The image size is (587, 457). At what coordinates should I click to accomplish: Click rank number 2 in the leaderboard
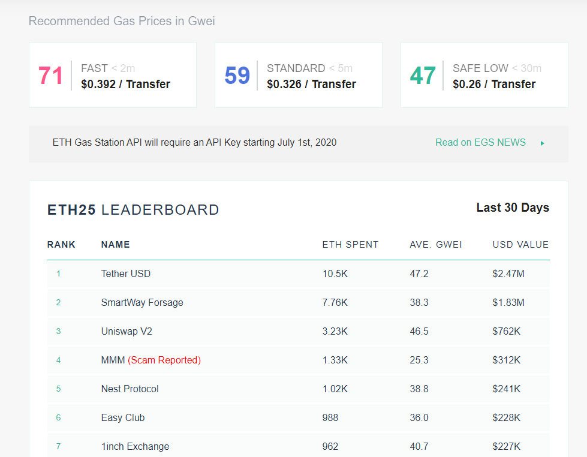[58, 303]
